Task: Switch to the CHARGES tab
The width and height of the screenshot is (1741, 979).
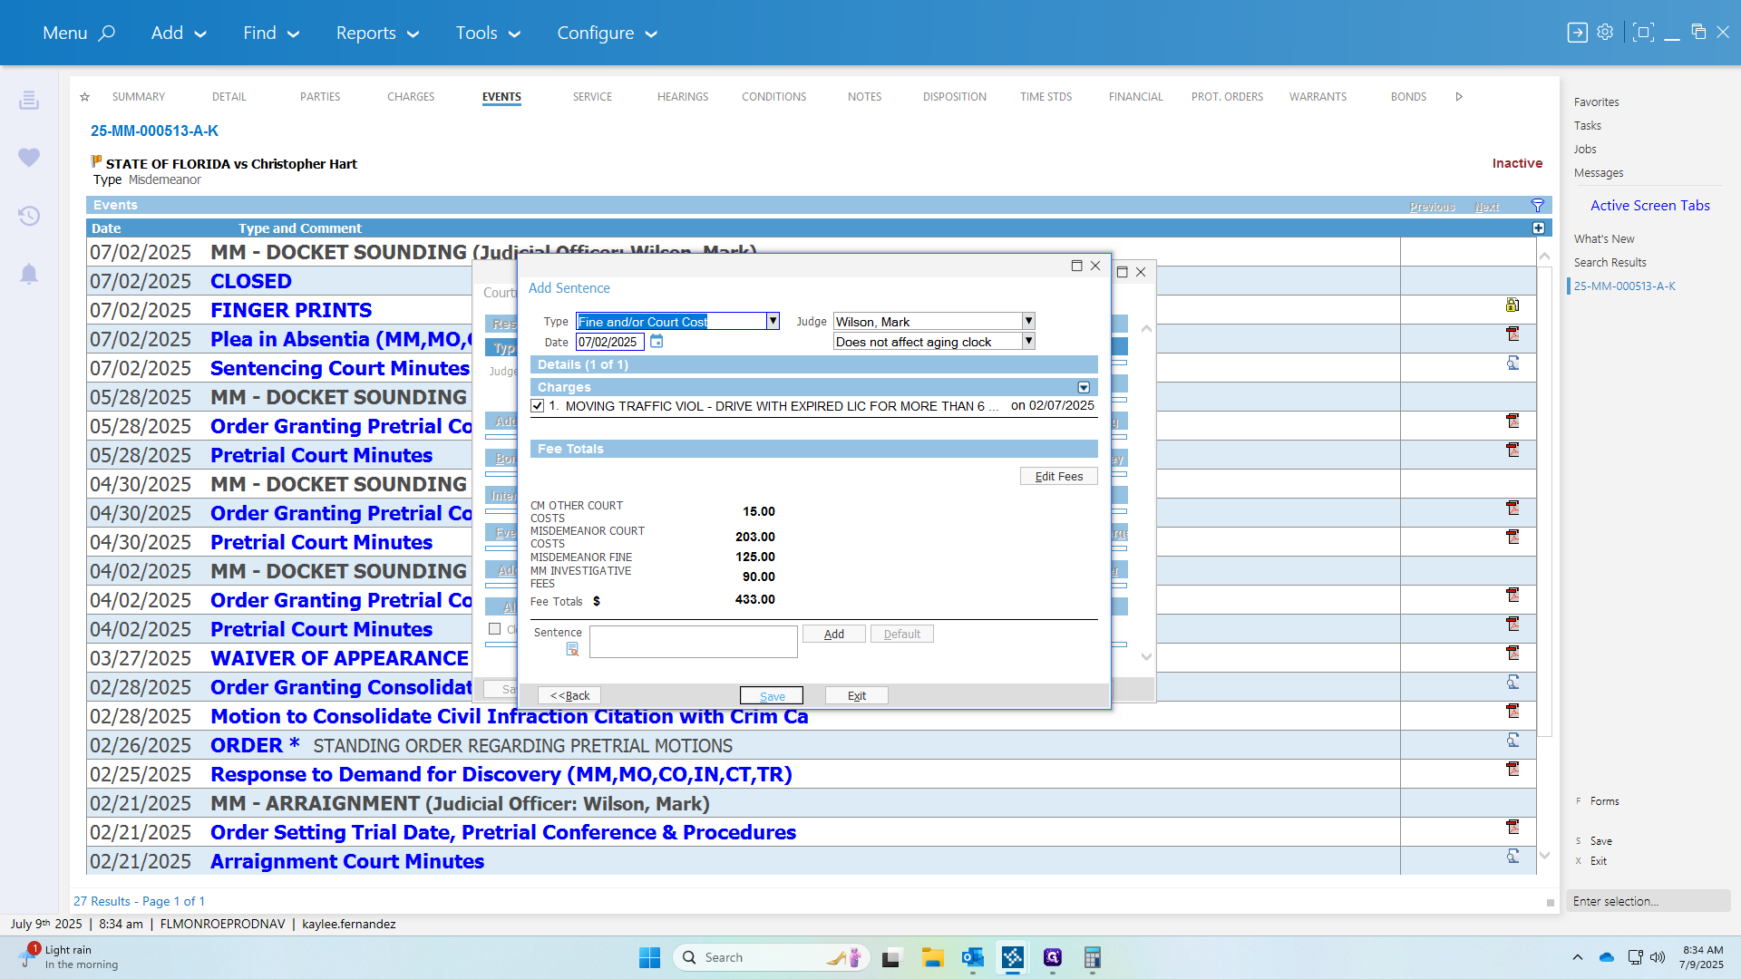Action: point(411,96)
